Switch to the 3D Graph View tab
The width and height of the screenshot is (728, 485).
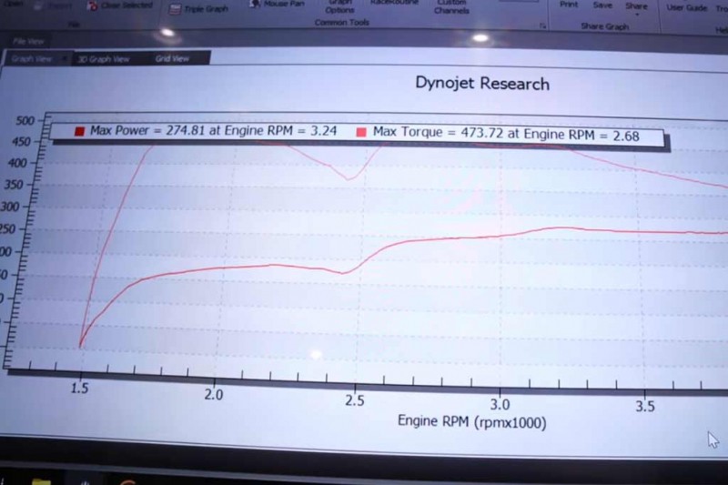pyautogui.click(x=103, y=59)
